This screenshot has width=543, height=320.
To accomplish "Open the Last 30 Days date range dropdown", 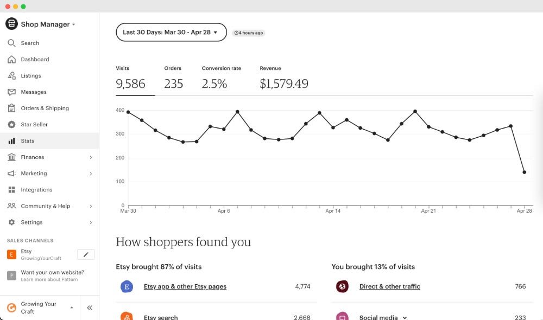I will (x=171, y=32).
